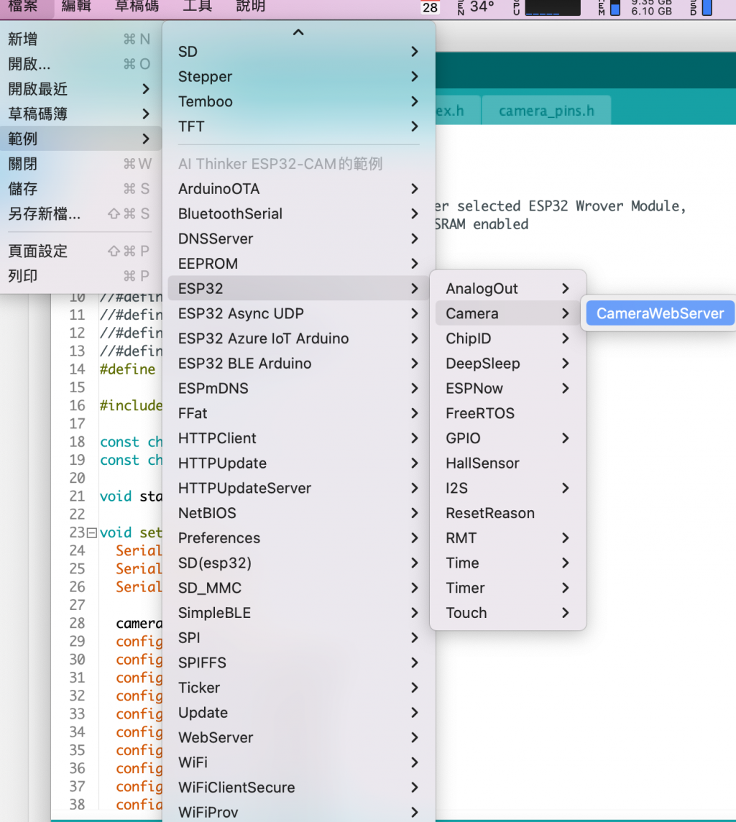Open the HallSensor example
This screenshot has height=822, width=736.
(507, 463)
